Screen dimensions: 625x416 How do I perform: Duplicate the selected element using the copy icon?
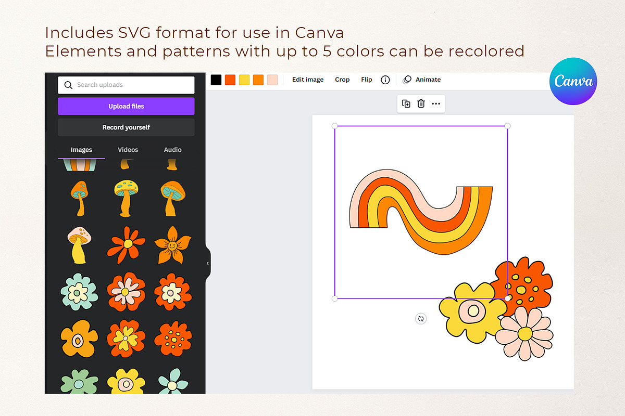point(406,103)
